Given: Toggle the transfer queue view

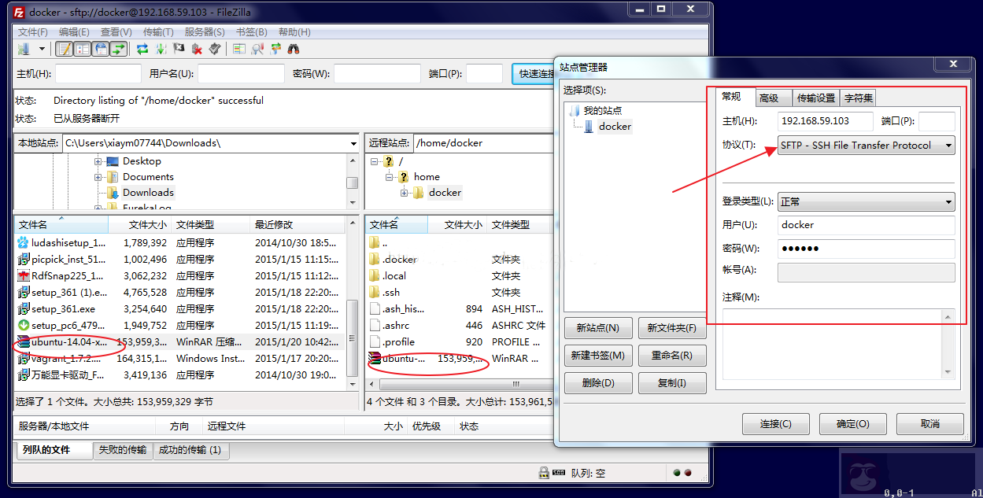Looking at the screenshot, I should 118,48.
